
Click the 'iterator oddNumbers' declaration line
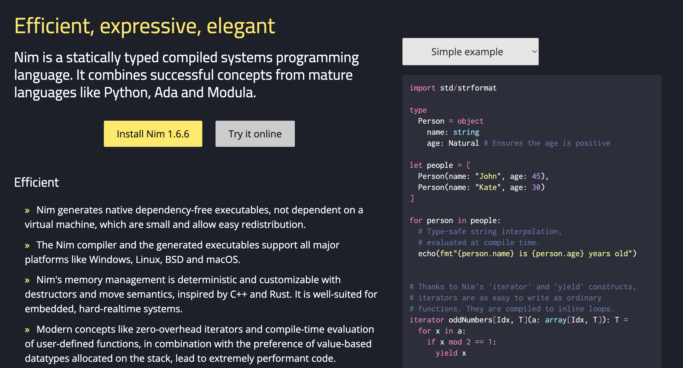coord(518,320)
